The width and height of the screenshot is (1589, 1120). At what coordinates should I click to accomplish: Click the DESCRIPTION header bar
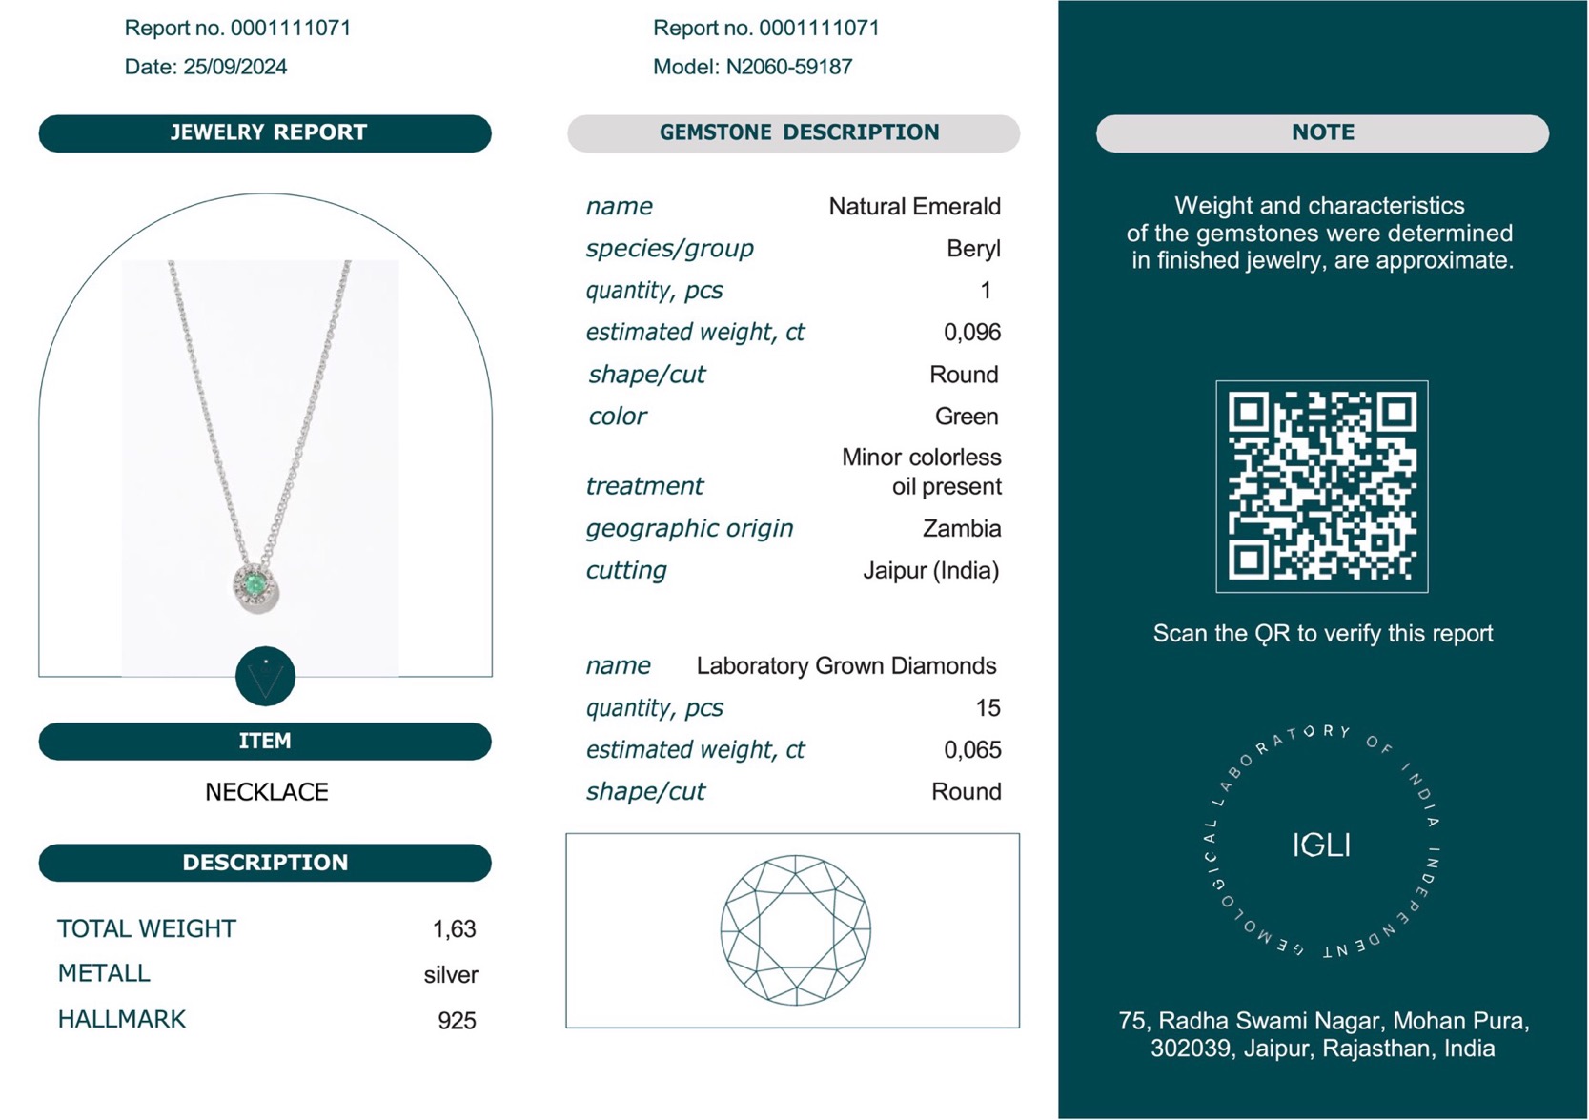click(265, 863)
